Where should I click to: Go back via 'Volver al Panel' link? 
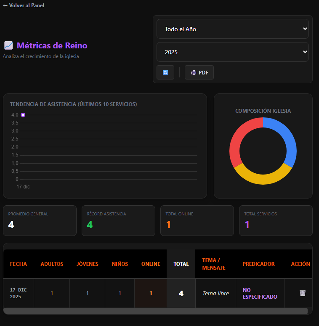(26, 5)
